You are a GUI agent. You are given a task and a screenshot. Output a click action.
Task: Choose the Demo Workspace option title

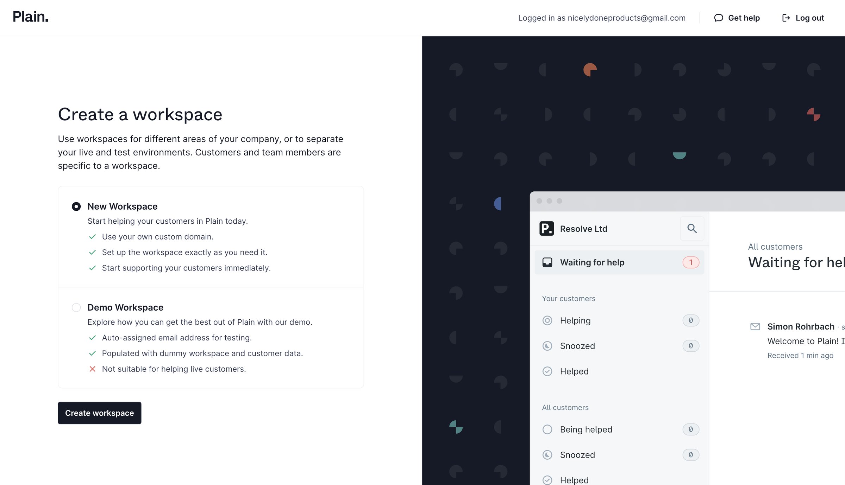pyautogui.click(x=125, y=307)
